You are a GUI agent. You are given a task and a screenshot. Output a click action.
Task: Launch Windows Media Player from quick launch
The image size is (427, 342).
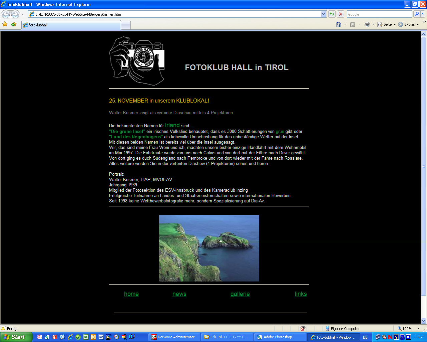click(116, 337)
